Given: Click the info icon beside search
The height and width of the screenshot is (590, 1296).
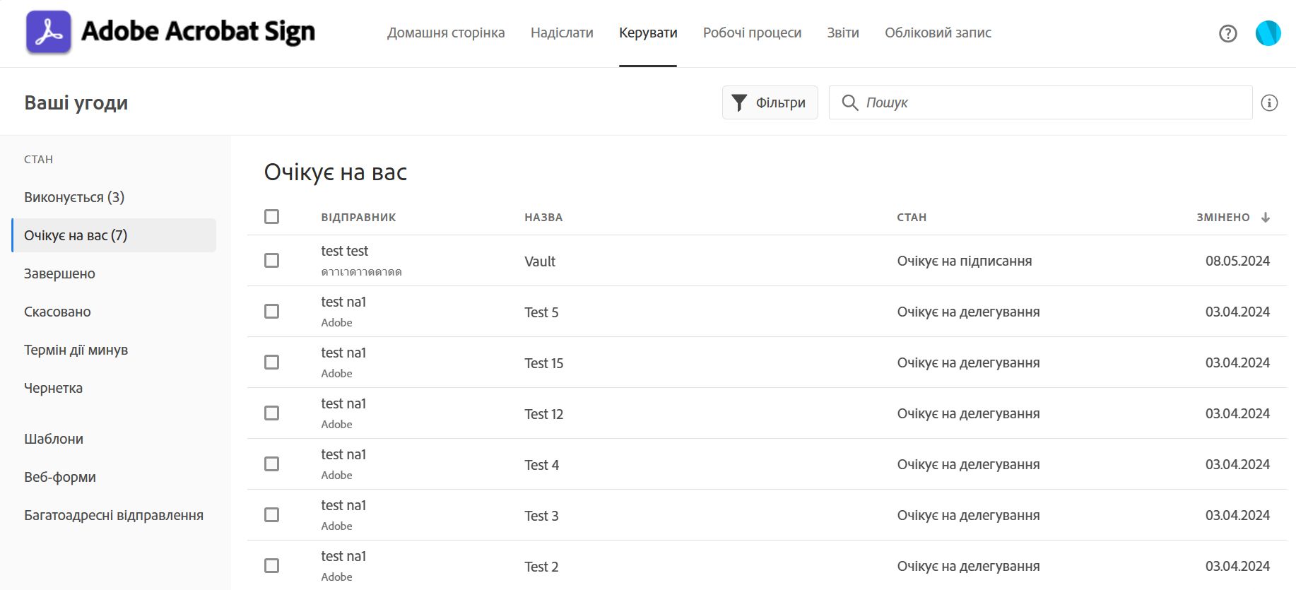Looking at the screenshot, I should pos(1269,103).
